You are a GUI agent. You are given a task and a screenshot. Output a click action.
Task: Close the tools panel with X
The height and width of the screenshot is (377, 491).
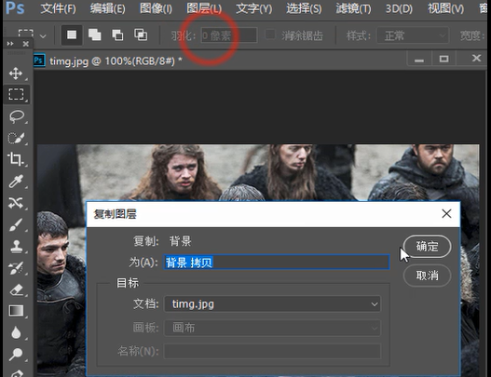[26, 44]
